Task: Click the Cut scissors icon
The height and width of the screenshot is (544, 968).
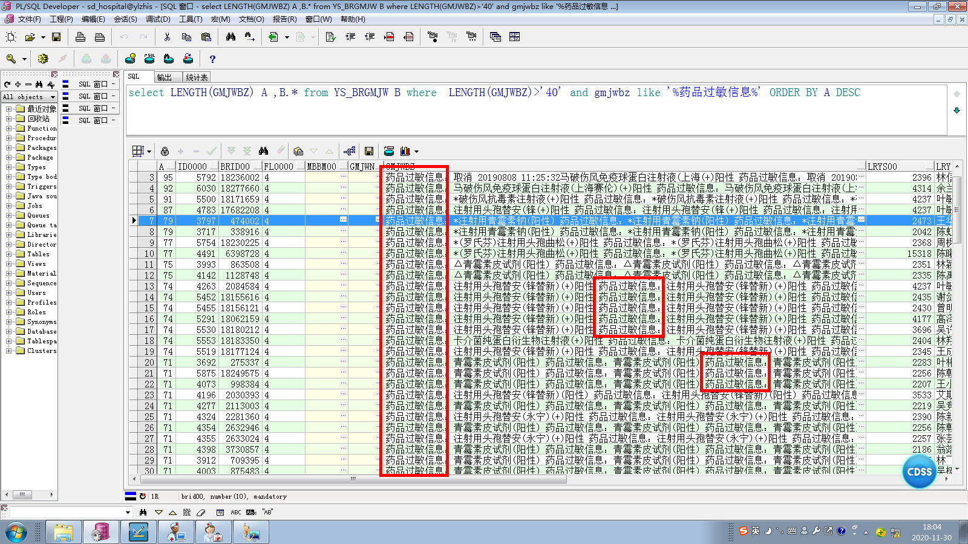Action: point(167,37)
